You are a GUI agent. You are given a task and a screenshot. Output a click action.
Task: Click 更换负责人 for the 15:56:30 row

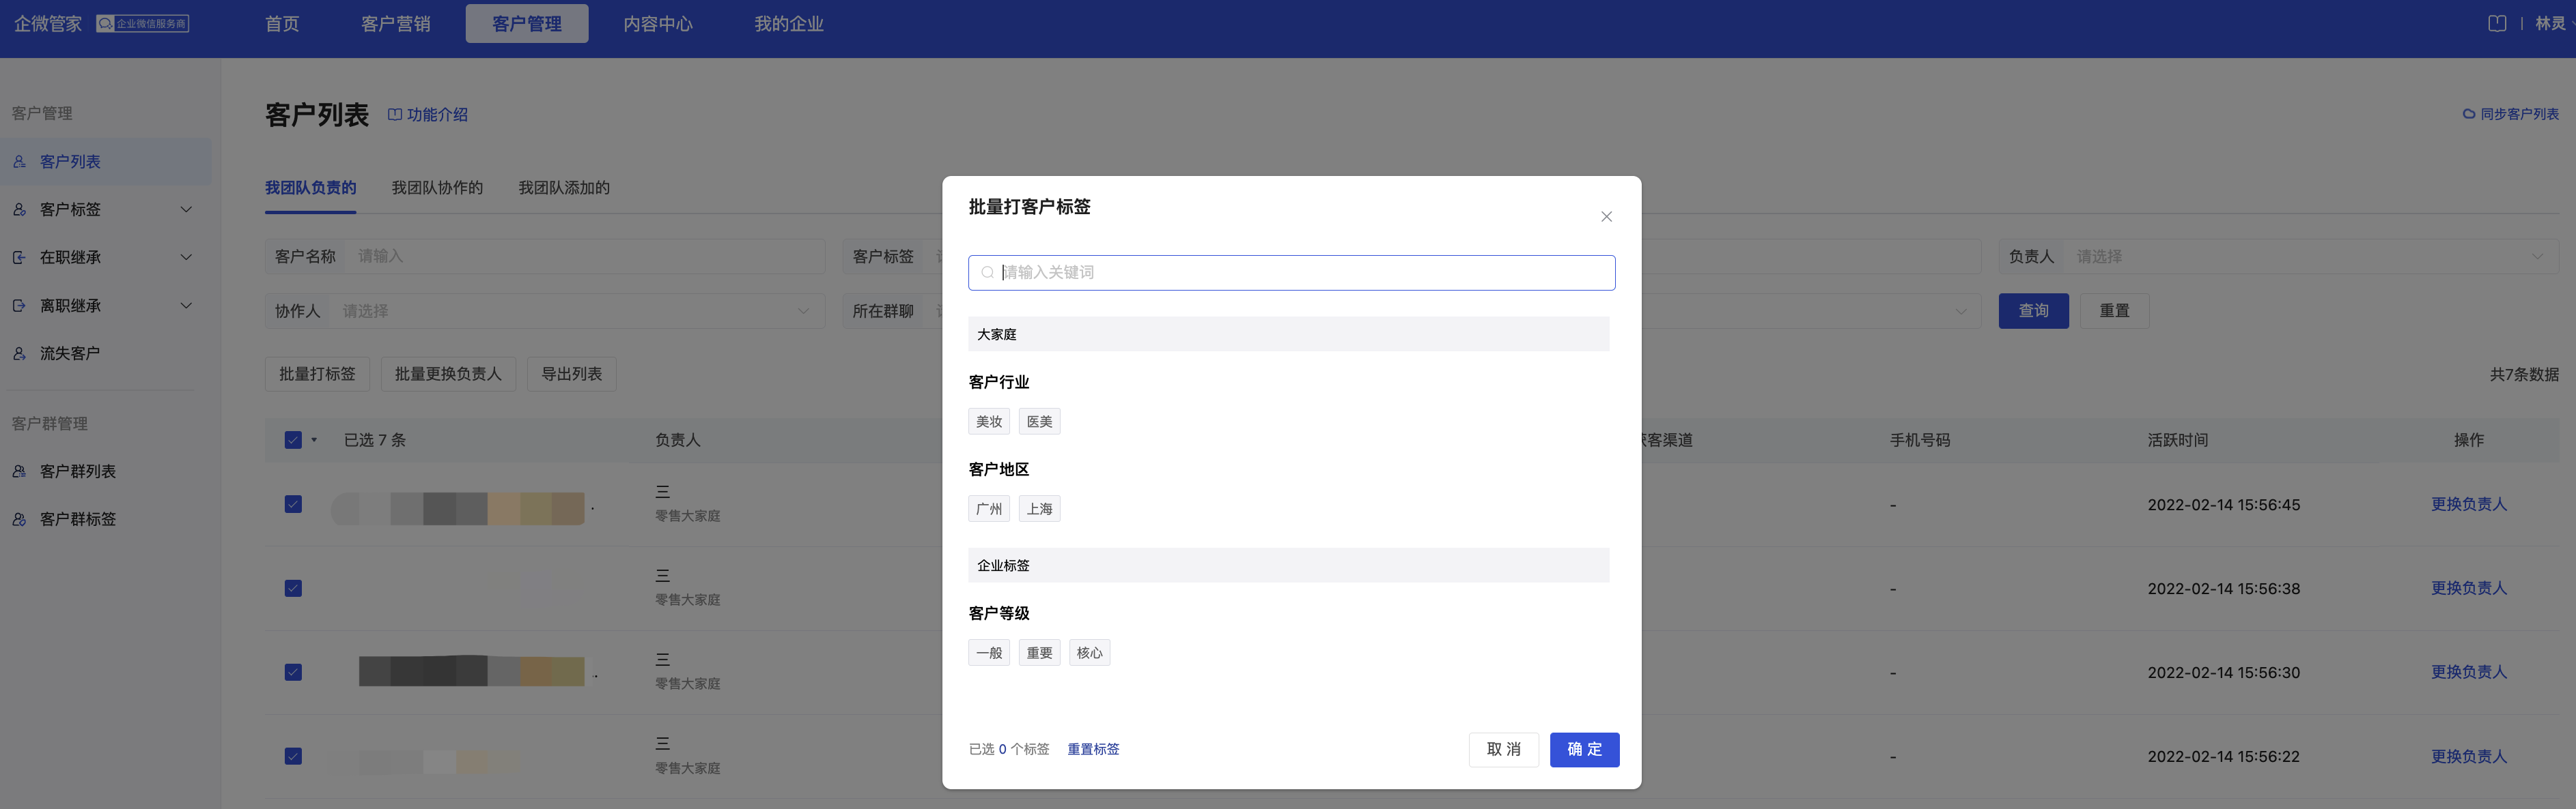(2468, 672)
